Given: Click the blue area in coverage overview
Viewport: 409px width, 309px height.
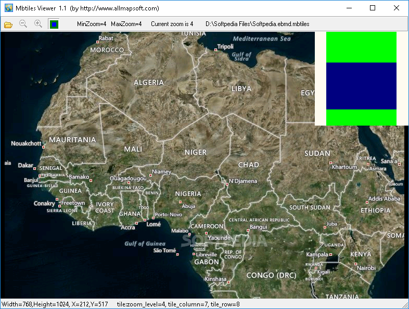Looking at the screenshot, I should 361,86.
